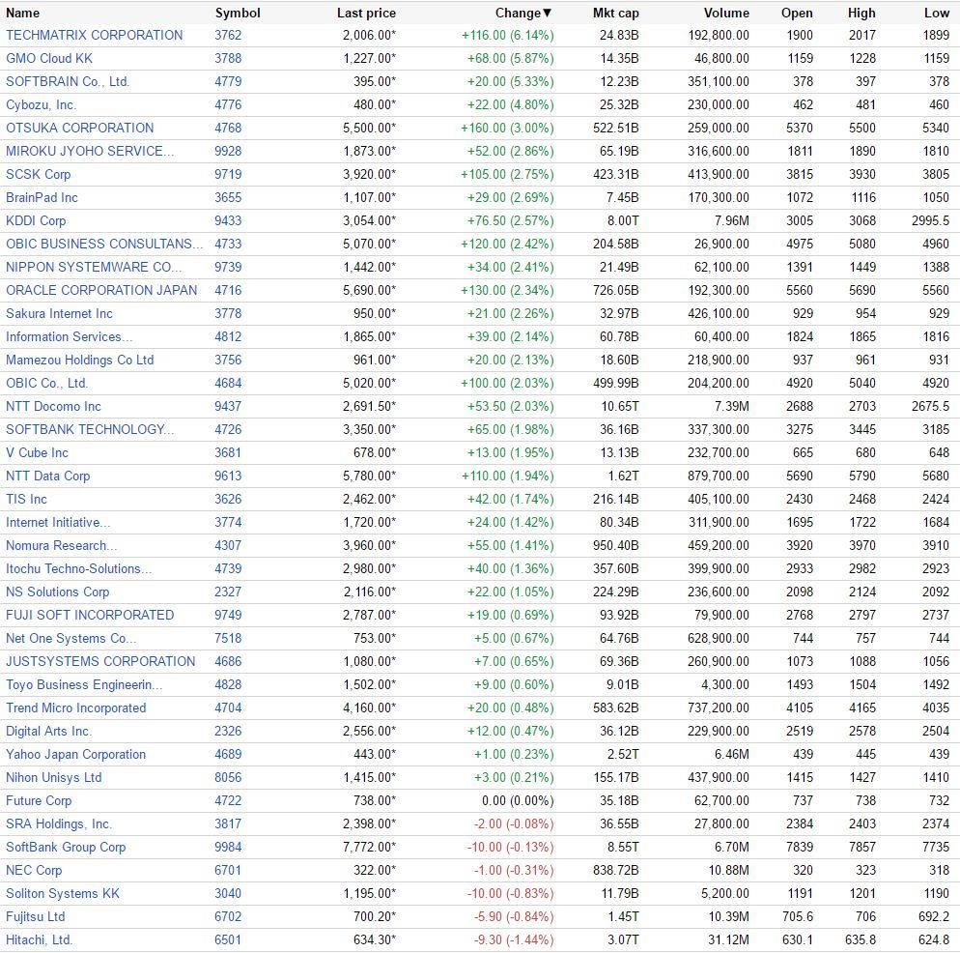Open Nomura Research link
This screenshot has width=960, height=953.
[x=61, y=546]
